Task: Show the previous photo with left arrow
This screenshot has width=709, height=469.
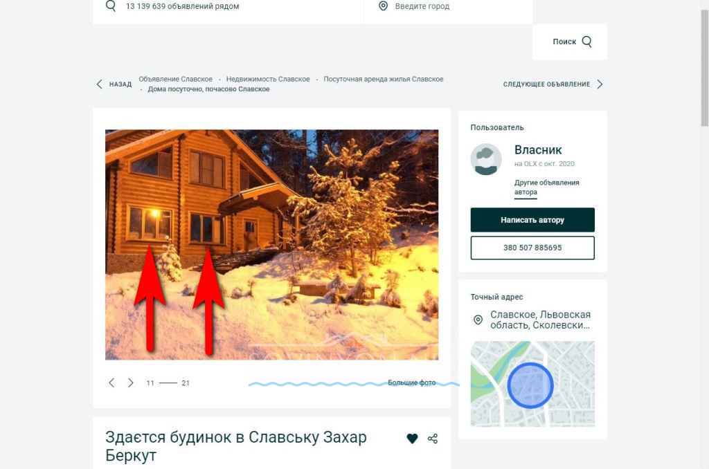Action: (x=111, y=383)
